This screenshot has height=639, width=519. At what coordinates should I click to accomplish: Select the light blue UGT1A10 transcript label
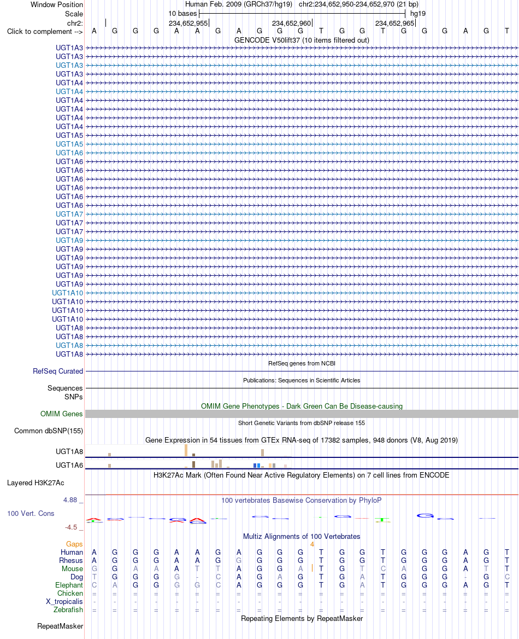[67, 293]
